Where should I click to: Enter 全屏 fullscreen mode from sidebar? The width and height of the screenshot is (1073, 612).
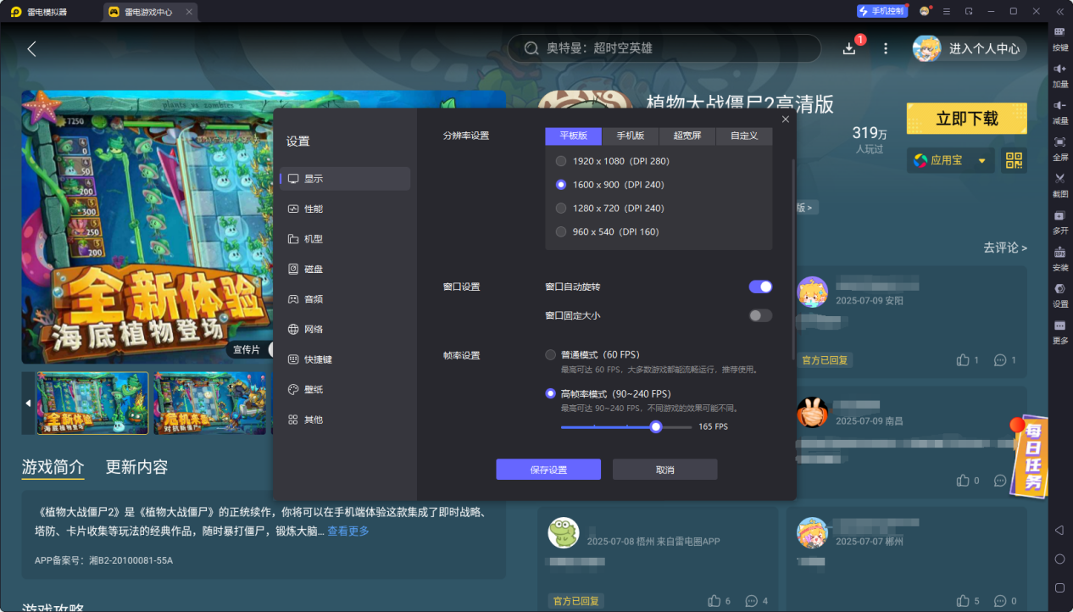coord(1059,142)
